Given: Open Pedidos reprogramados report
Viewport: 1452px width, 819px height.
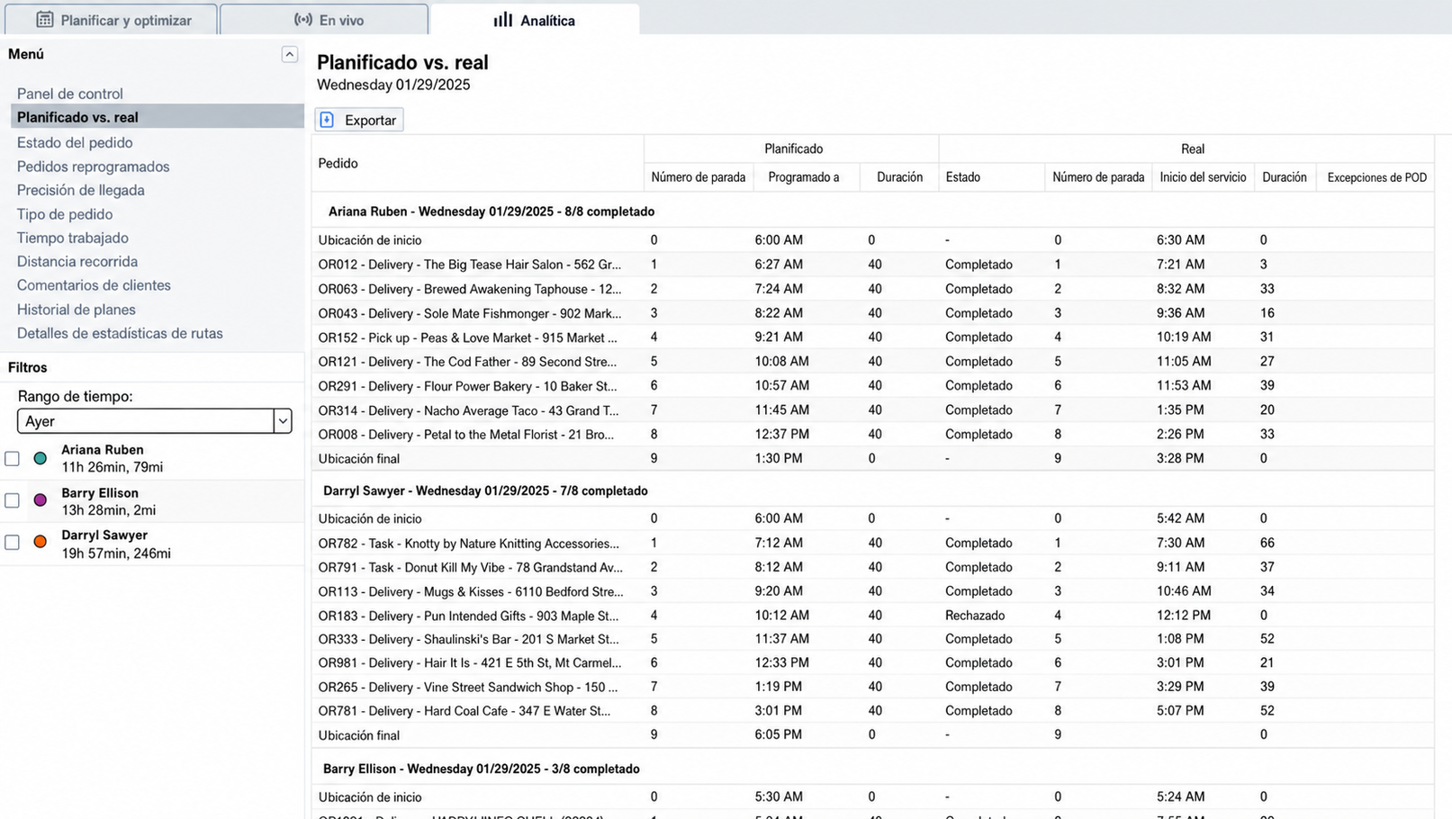Looking at the screenshot, I should (93, 166).
